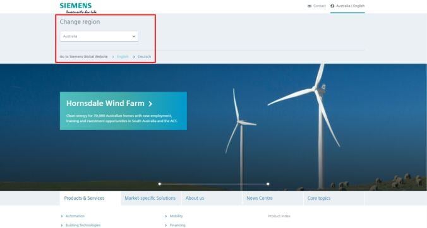Go to Siemens Global Website in Deutsch

pyautogui.click(x=144, y=57)
